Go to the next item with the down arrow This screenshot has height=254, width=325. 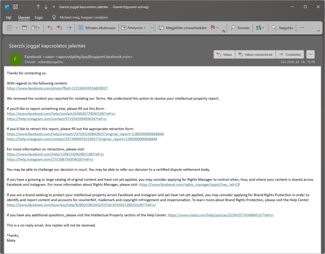[x=46, y=7]
